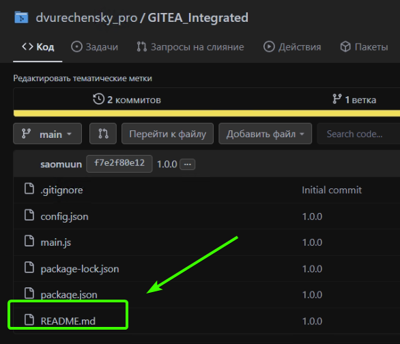Viewport: 400px width, 344px height.
Task: Click the compare pull request icon button
Action: (x=103, y=134)
